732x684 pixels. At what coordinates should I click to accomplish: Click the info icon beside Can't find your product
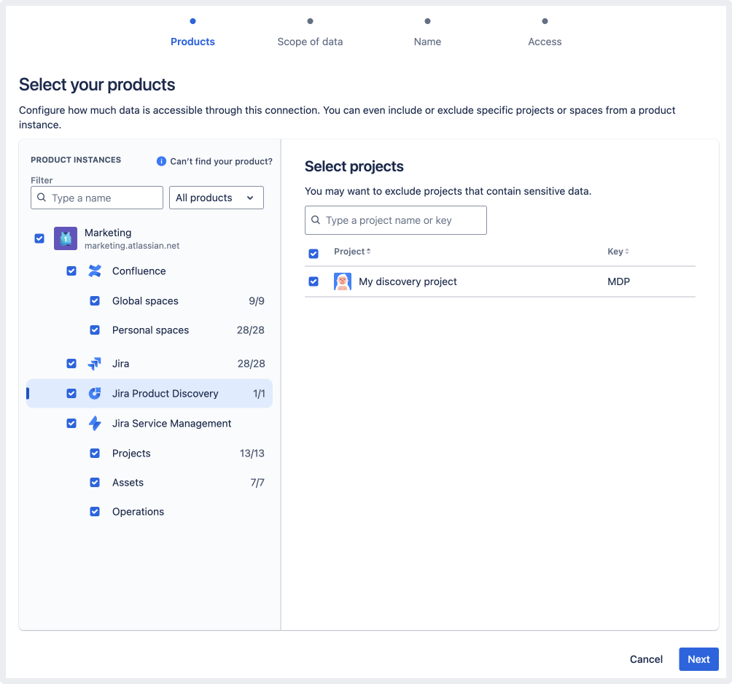pyautogui.click(x=161, y=161)
